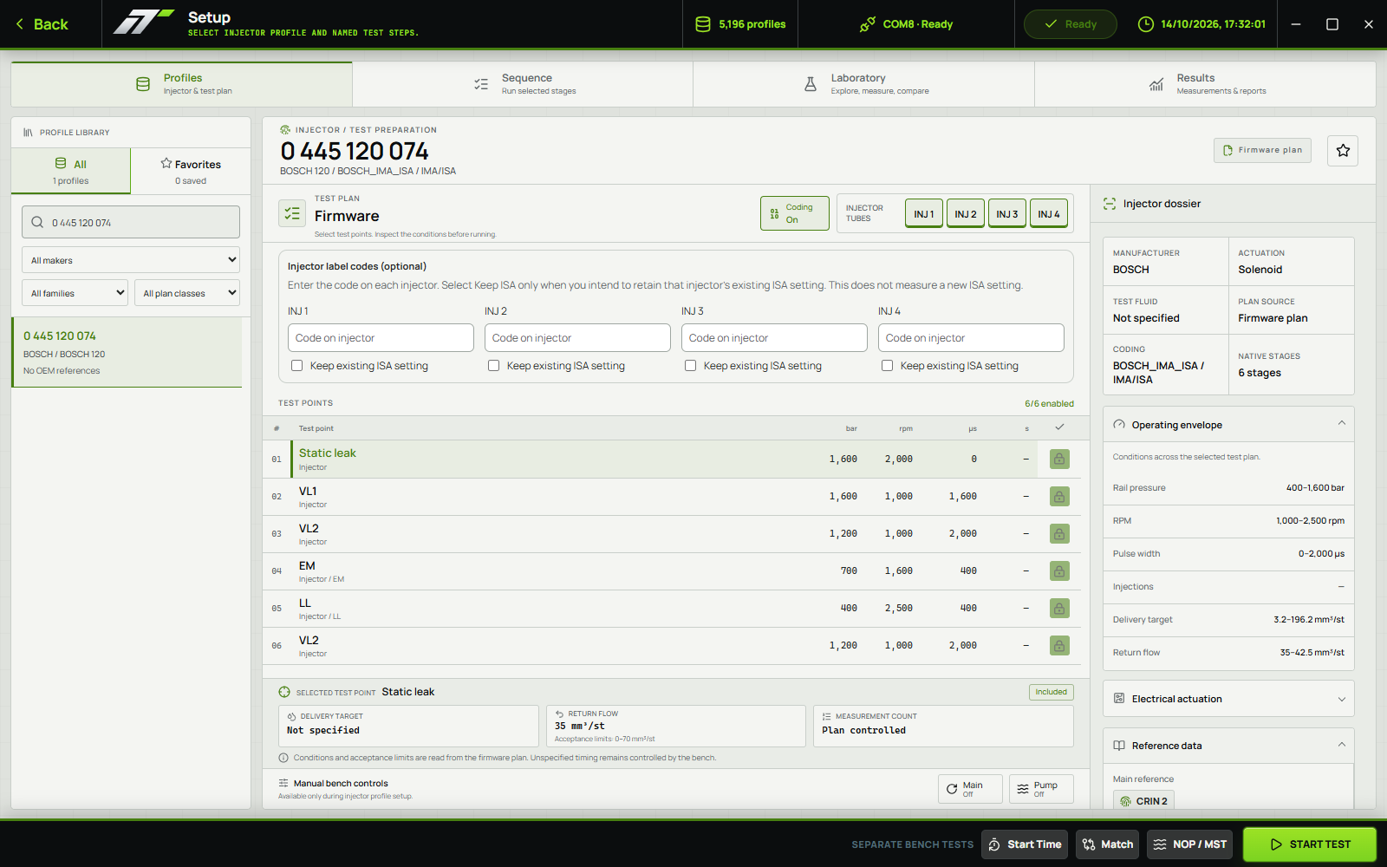Click the database icon beside 5,196 profiles
Screen dimensions: 1387x867
coord(703,24)
